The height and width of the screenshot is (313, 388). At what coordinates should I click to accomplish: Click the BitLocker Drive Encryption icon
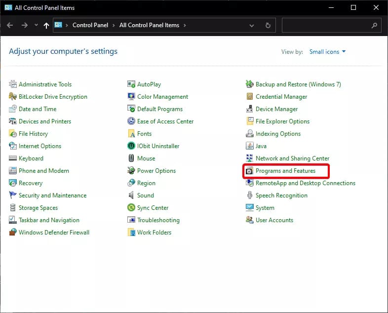coord(13,96)
